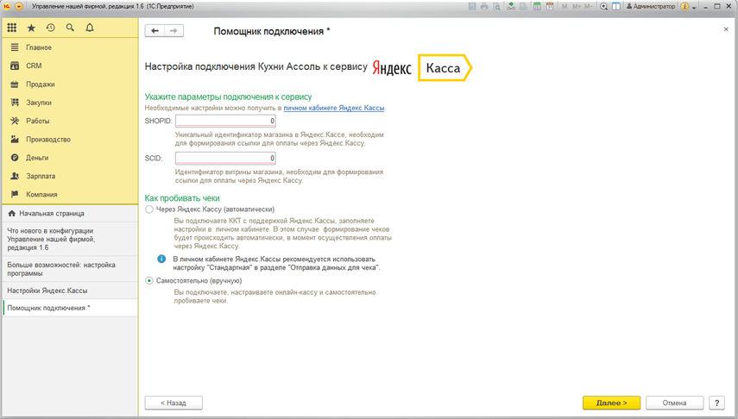
Task: Click the Касса logo badge
Action: pos(445,68)
